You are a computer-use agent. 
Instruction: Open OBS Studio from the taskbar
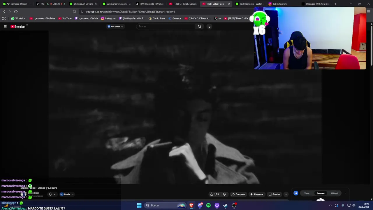coord(234,205)
